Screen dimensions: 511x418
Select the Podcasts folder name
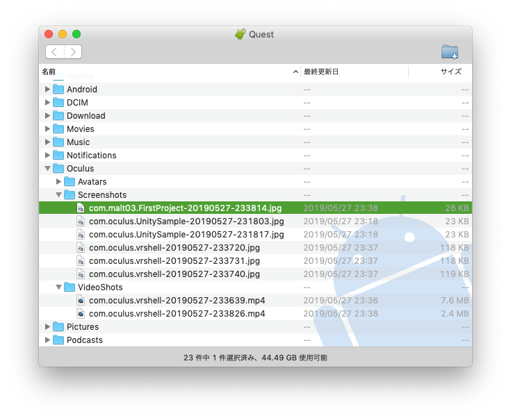coord(84,340)
